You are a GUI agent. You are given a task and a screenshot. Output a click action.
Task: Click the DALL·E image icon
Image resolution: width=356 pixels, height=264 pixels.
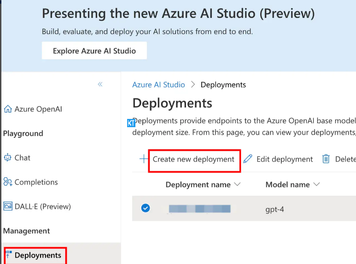(x=8, y=206)
